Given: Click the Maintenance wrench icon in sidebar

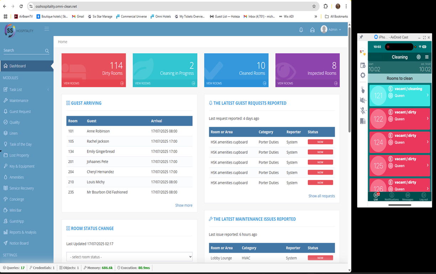Looking at the screenshot, I should pyautogui.click(x=6, y=100).
